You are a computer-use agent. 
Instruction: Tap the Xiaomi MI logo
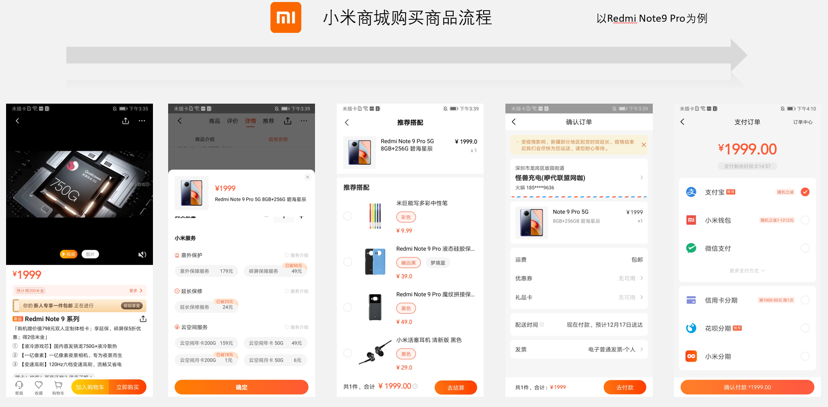(286, 18)
